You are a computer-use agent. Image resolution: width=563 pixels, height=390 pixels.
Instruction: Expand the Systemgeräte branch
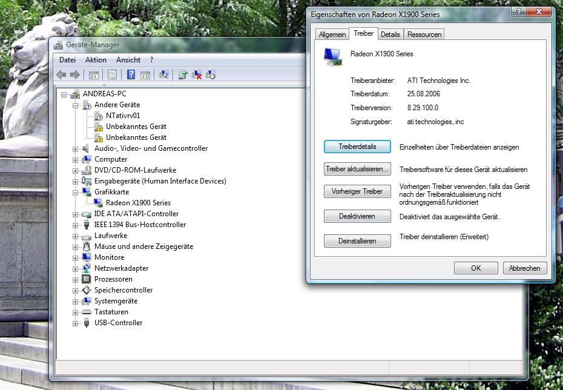pyautogui.click(x=75, y=302)
